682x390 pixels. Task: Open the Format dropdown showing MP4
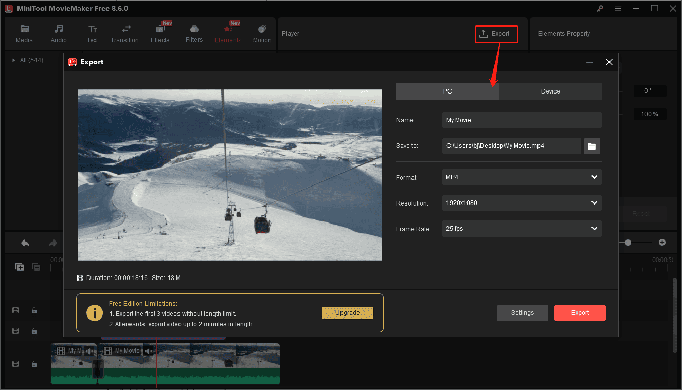tap(522, 177)
